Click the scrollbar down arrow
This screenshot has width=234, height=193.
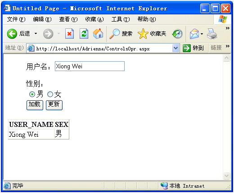pyautogui.click(x=226, y=175)
